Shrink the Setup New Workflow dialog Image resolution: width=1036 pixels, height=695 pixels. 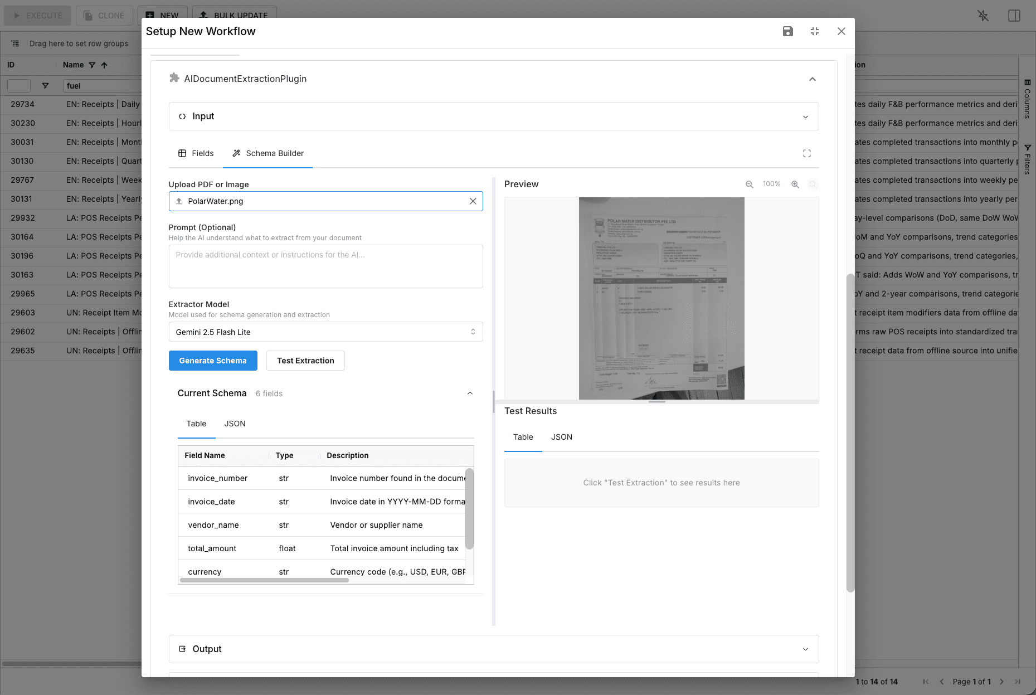click(x=814, y=31)
